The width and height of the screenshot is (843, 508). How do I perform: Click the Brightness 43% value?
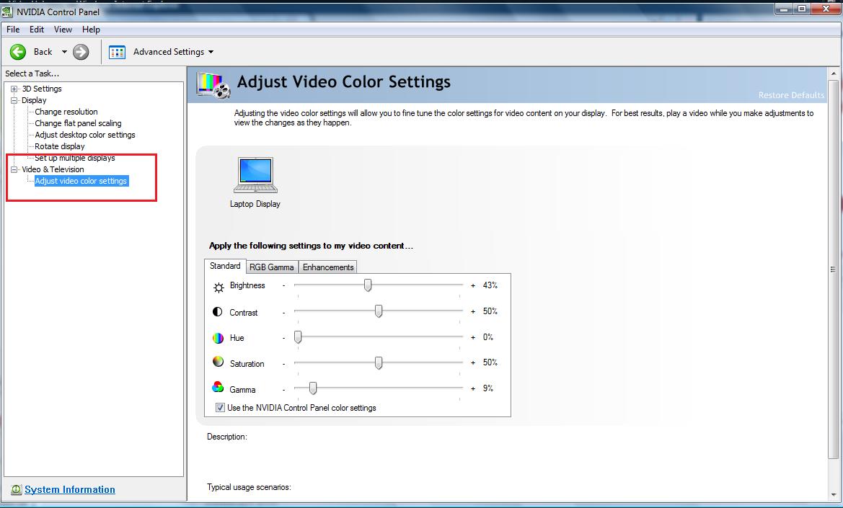tap(490, 285)
